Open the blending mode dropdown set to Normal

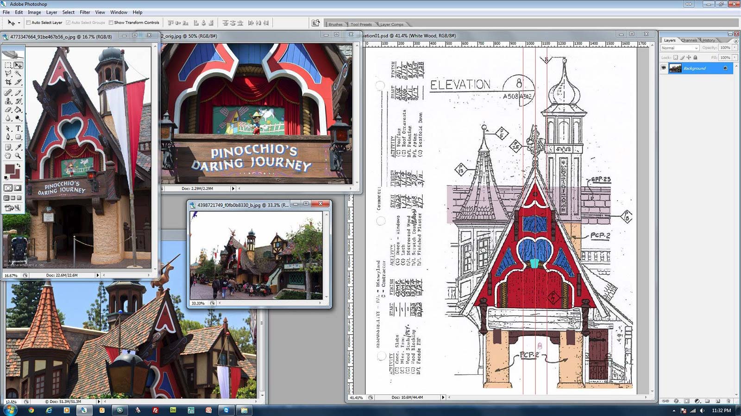click(x=680, y=48)
